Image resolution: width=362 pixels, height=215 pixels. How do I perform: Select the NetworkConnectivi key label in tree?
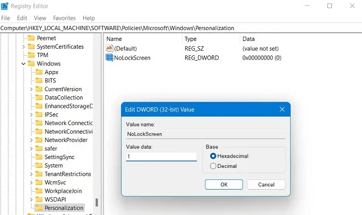point(69,132)
